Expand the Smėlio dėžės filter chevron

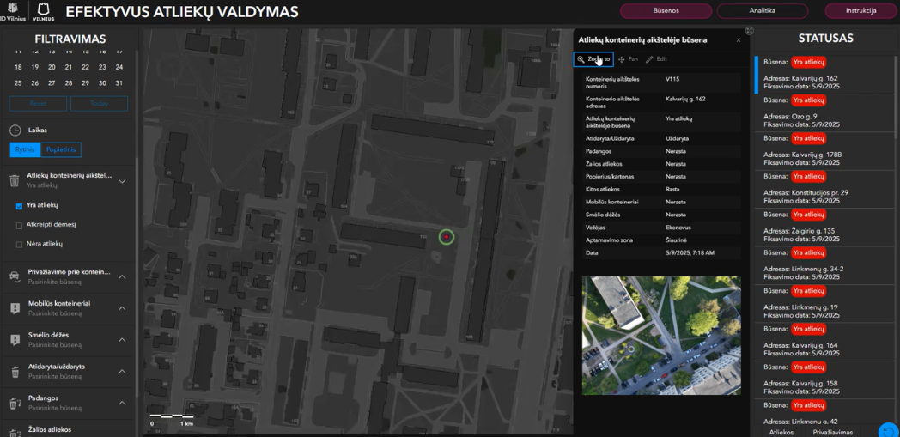(x=122, y=339)
